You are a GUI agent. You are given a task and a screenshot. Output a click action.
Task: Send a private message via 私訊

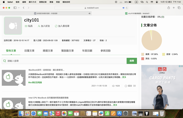(29, 26)
